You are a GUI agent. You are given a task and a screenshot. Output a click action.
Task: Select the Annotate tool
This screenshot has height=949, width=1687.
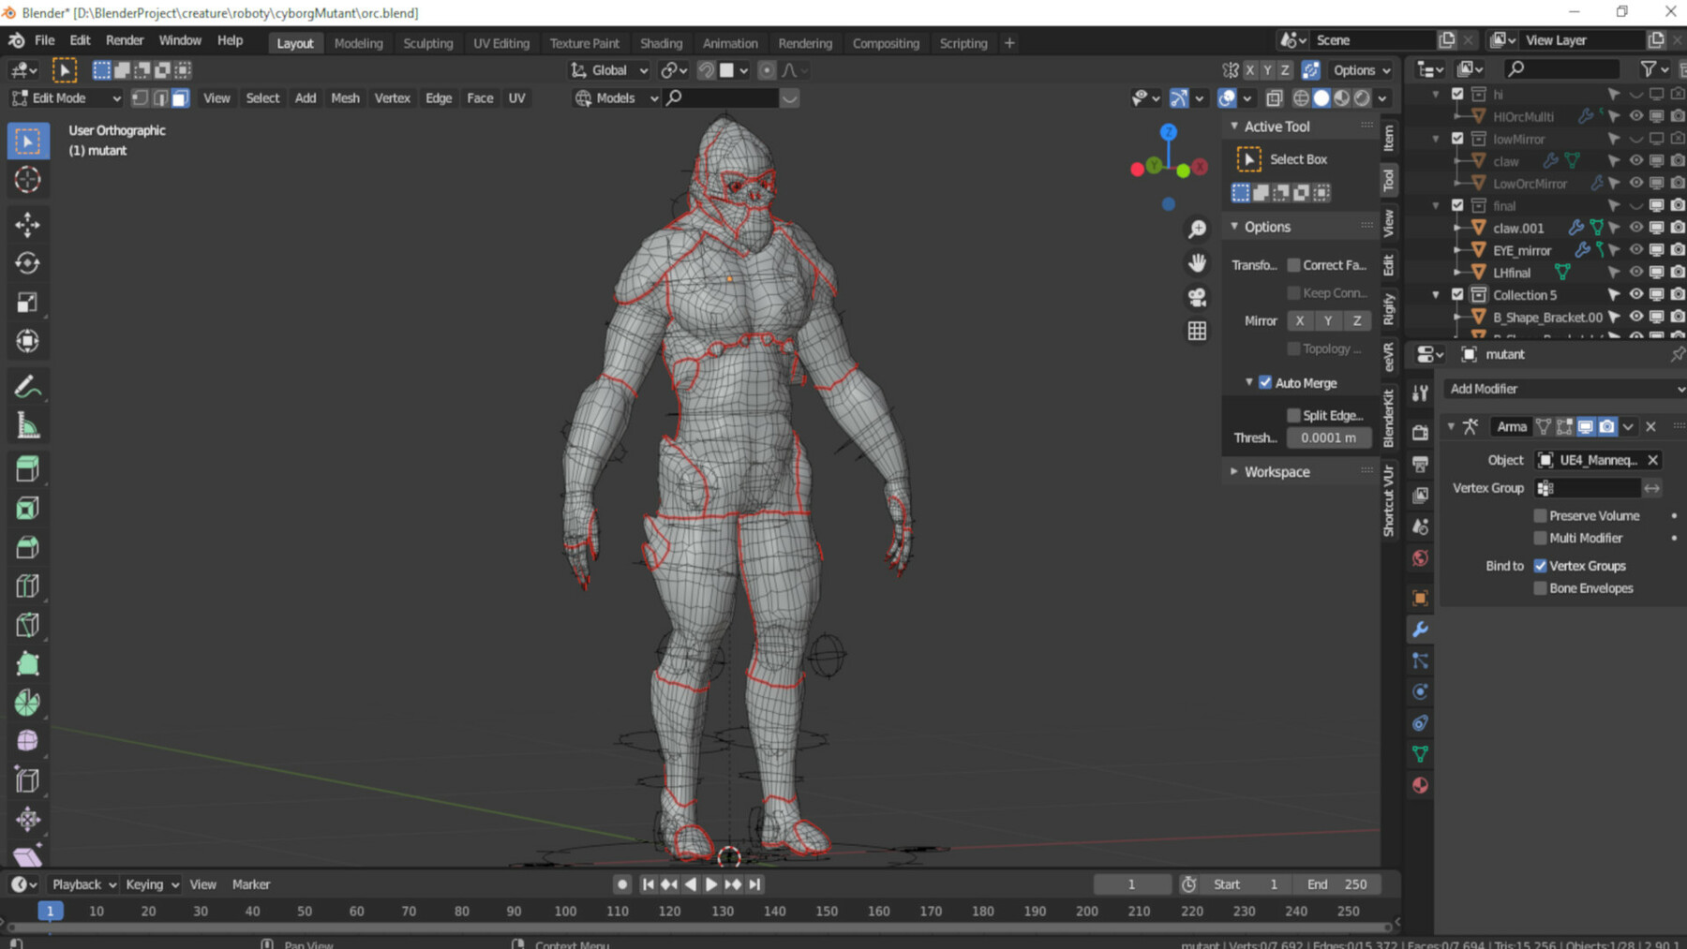click(27, 386)
